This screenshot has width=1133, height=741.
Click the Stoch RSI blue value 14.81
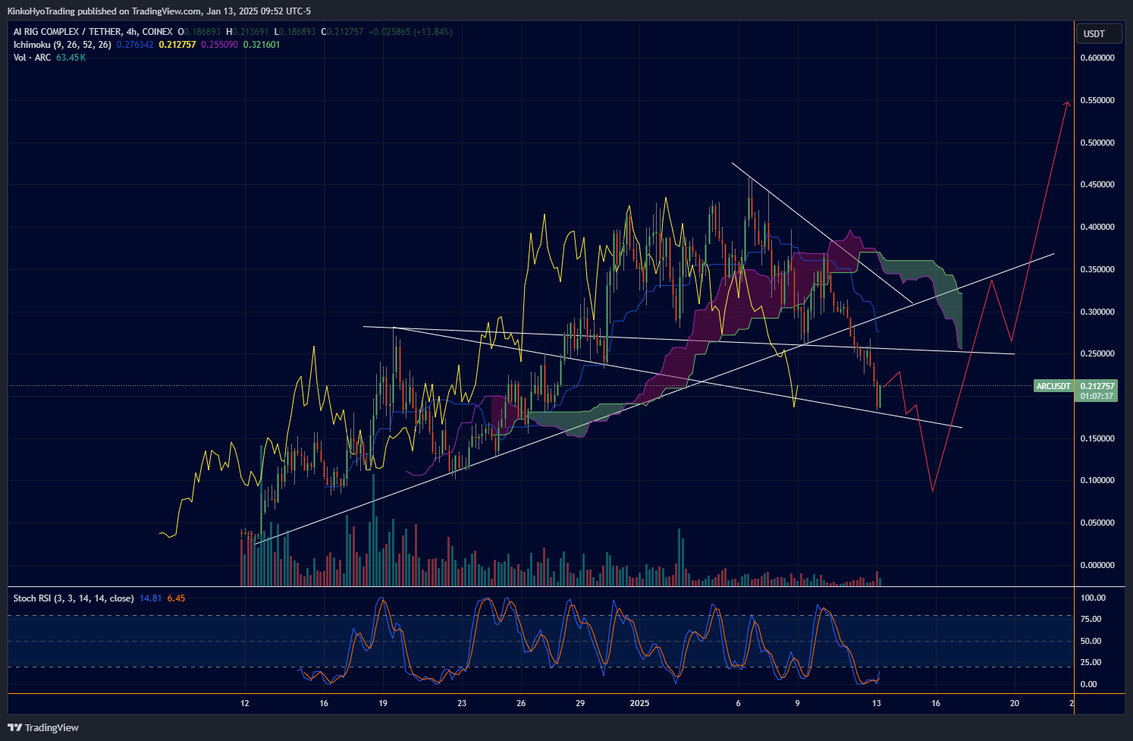point(151,598)
